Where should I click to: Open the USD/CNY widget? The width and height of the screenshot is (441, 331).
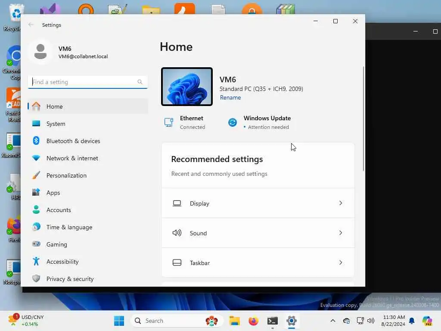[x=26, y=321]
